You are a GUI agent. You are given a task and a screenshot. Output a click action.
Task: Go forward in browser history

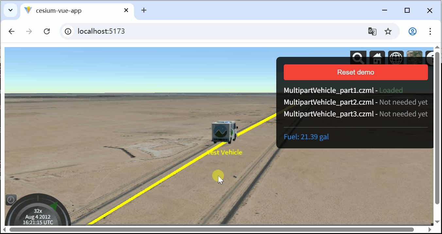click(x=29, y=31)
